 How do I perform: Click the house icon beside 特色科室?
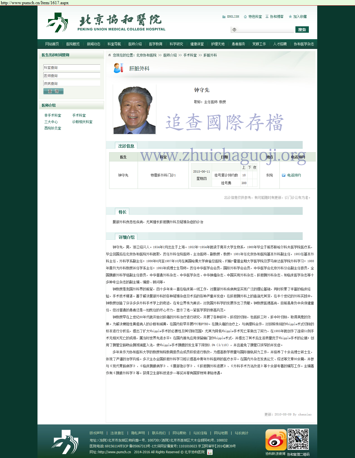coord(245,17)
